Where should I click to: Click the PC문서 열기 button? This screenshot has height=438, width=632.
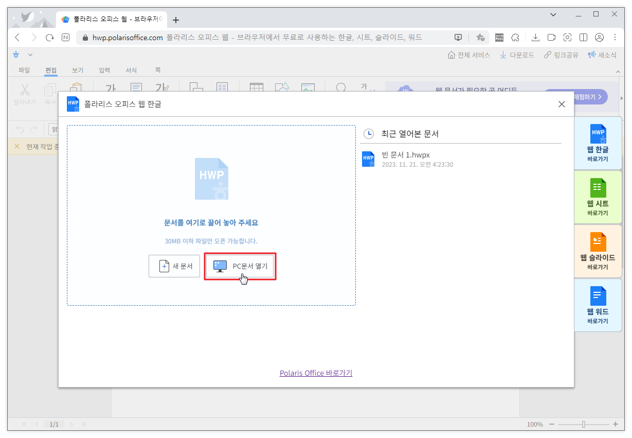point(240,266)
